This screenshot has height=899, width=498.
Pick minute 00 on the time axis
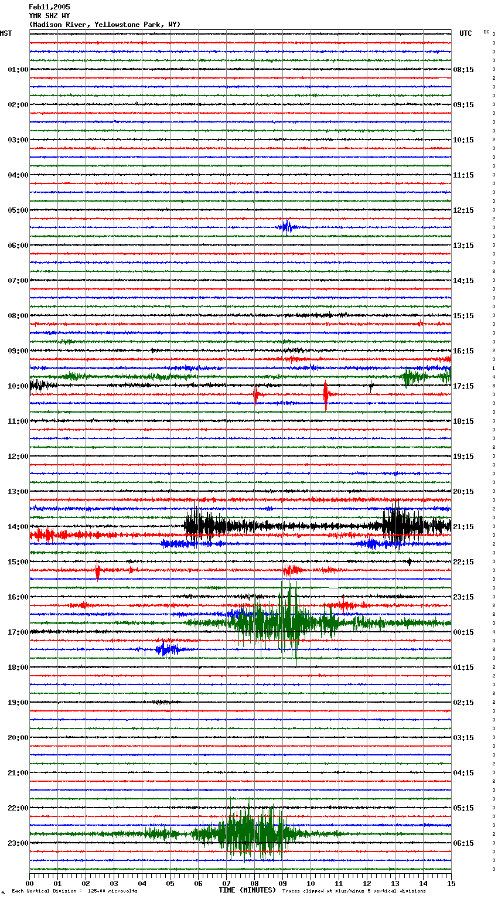(x=29, y=883)
